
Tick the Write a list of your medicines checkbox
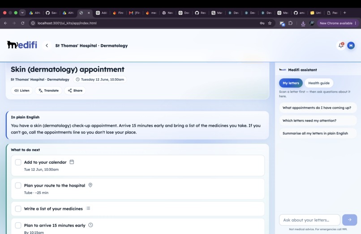18,208
